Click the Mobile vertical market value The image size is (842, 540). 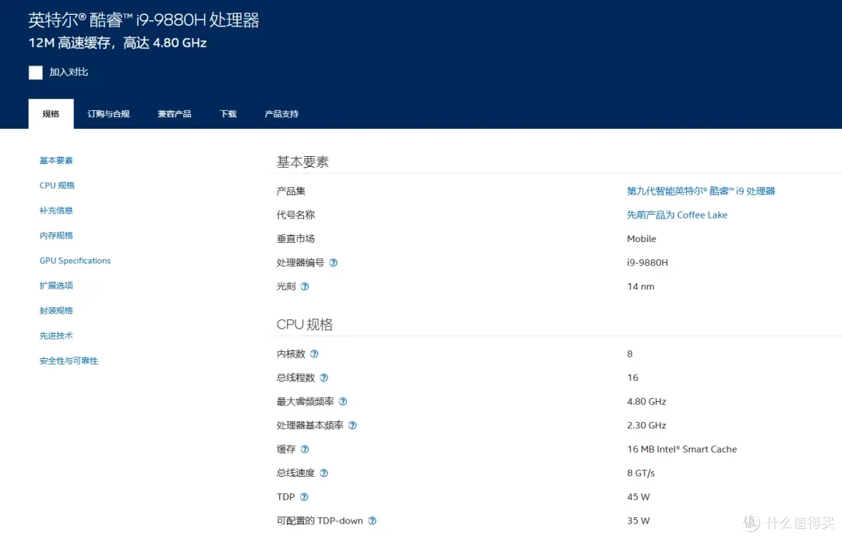(x=642, y=239)
